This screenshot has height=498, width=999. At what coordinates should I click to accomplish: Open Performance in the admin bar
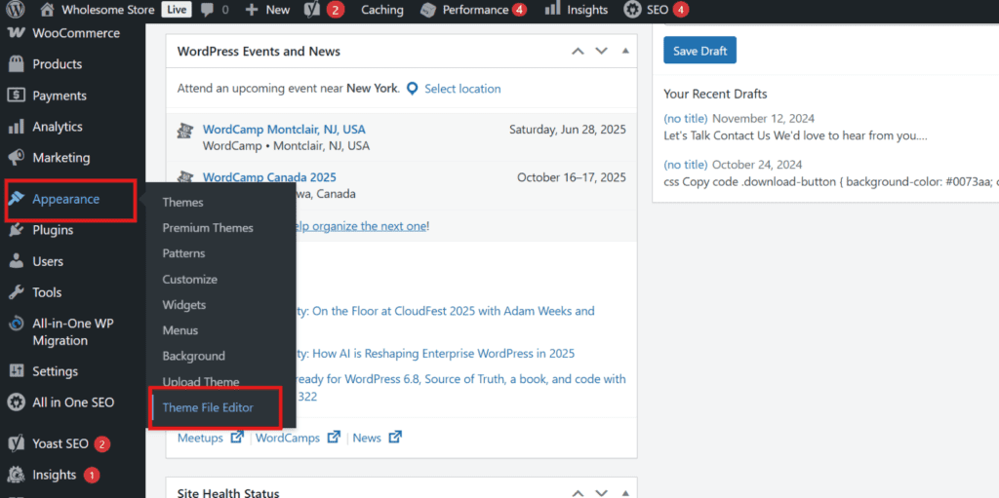[474, 10]
